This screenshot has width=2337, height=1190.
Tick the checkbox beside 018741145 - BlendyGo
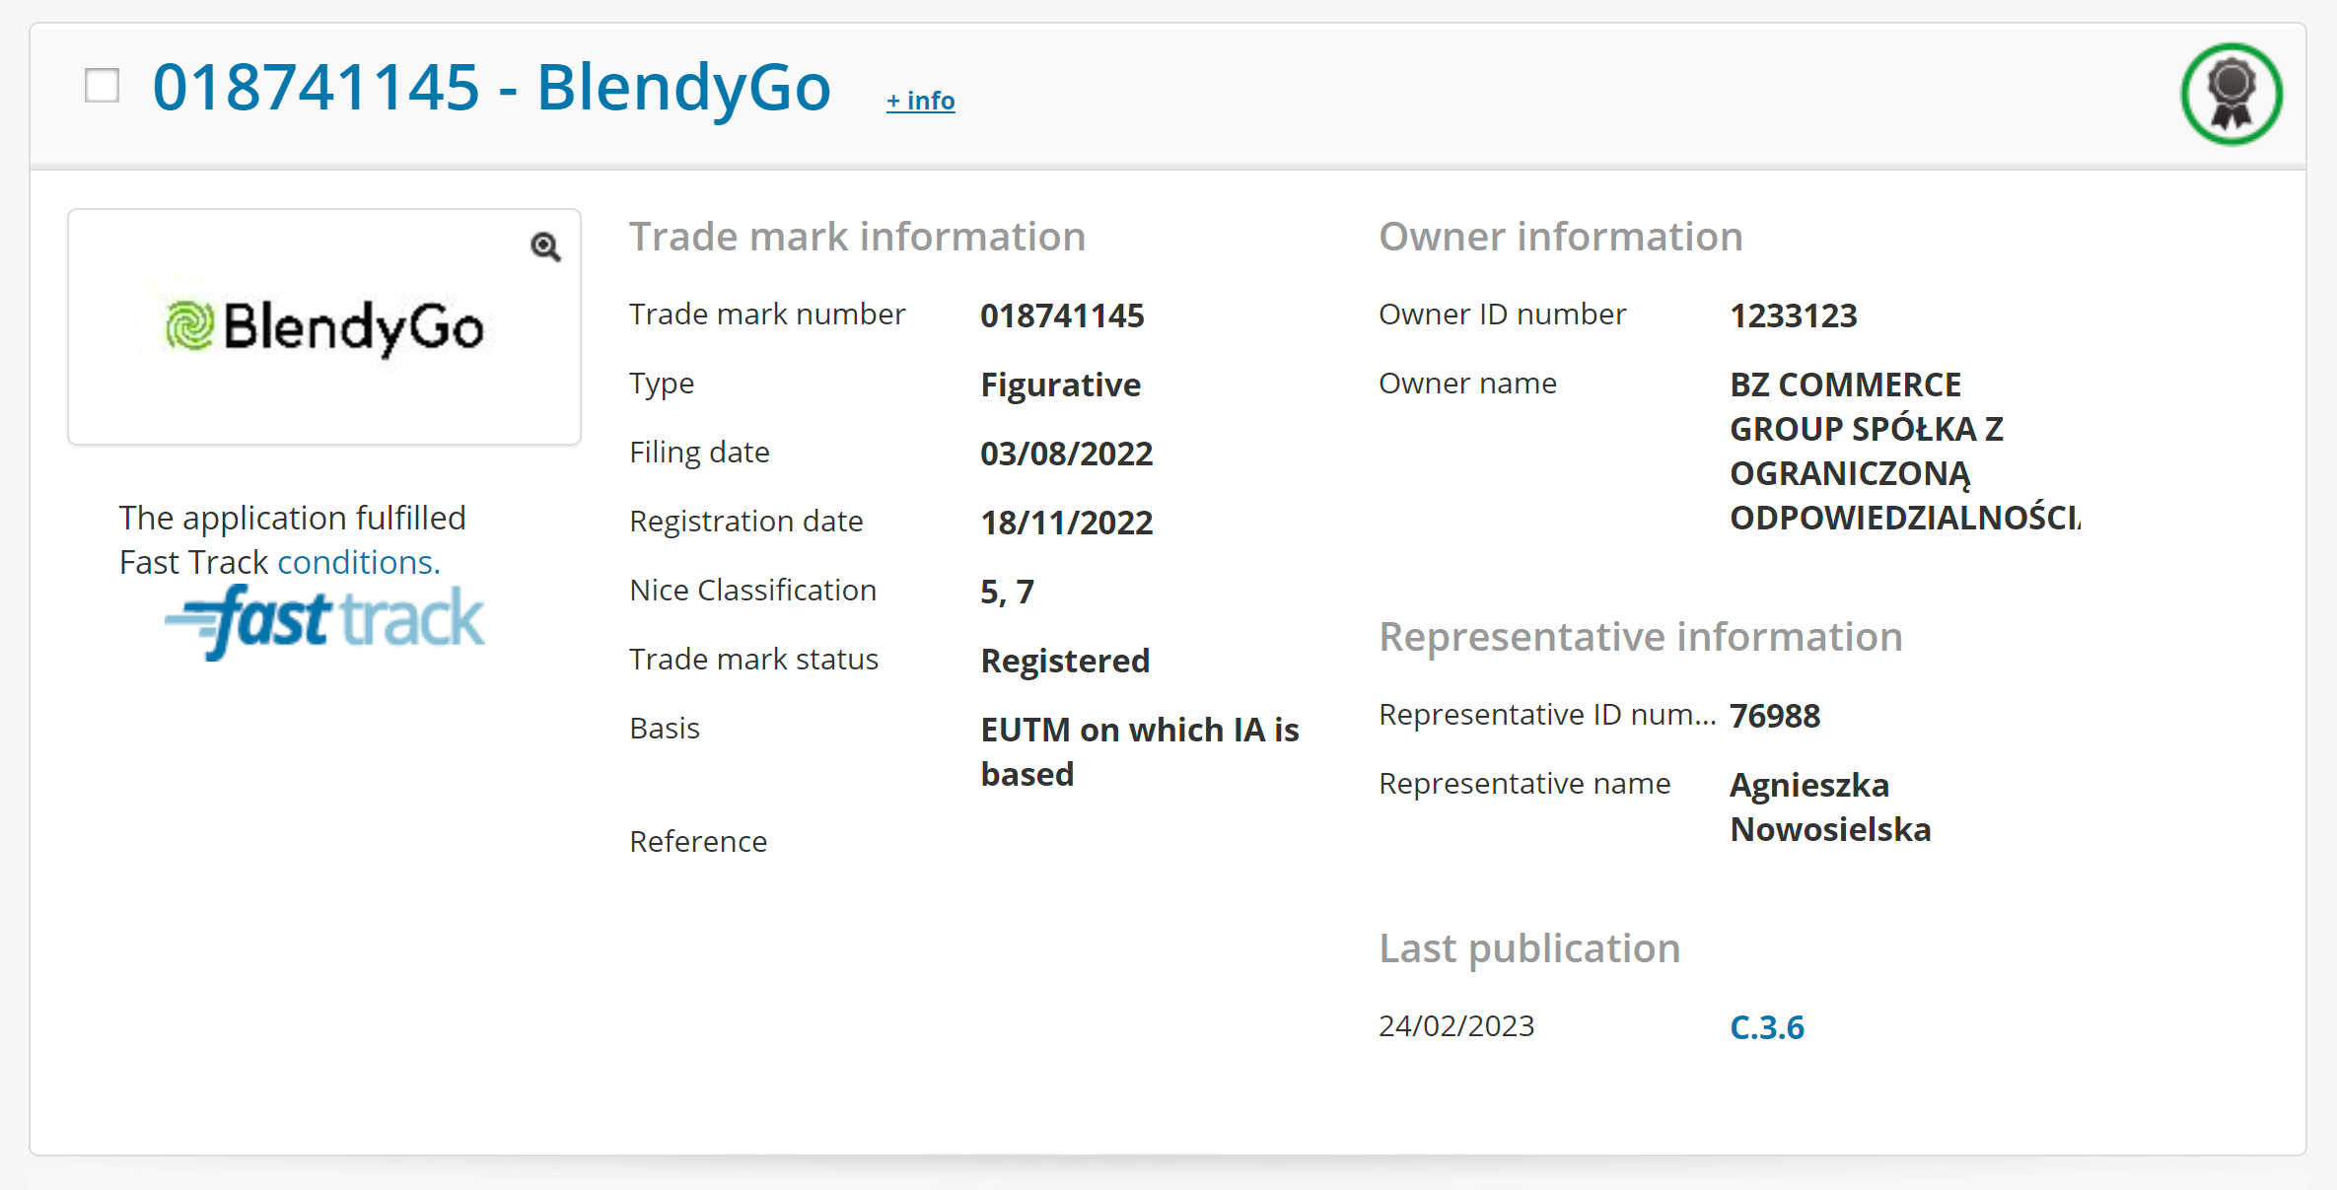click(x=103, y=86)
